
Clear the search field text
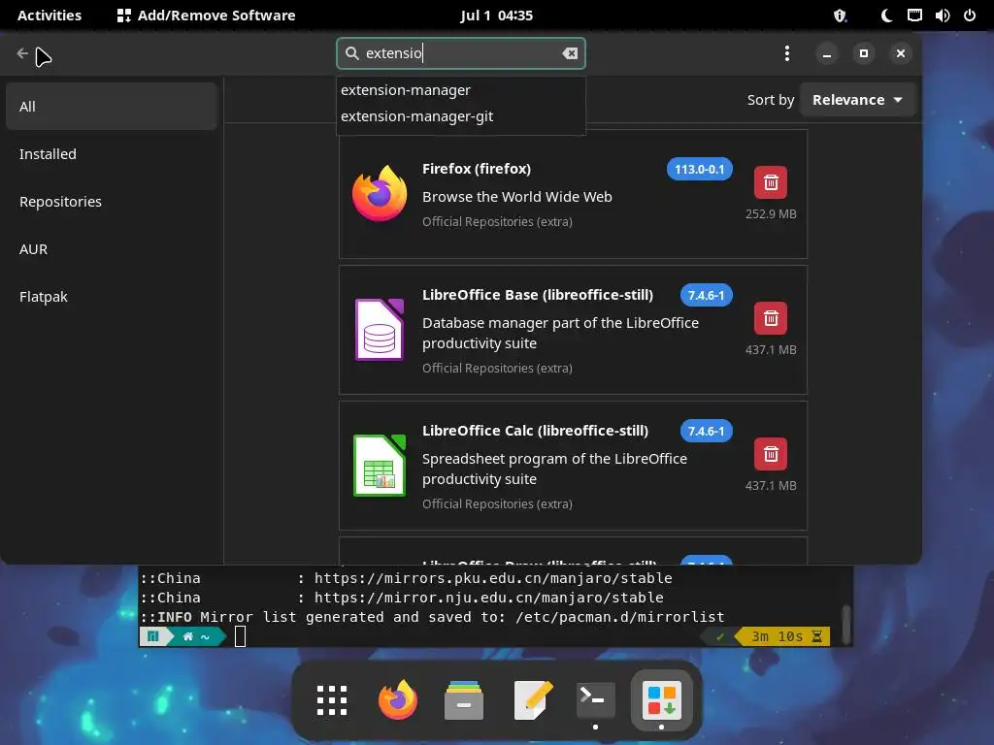(x=570, y=53)
